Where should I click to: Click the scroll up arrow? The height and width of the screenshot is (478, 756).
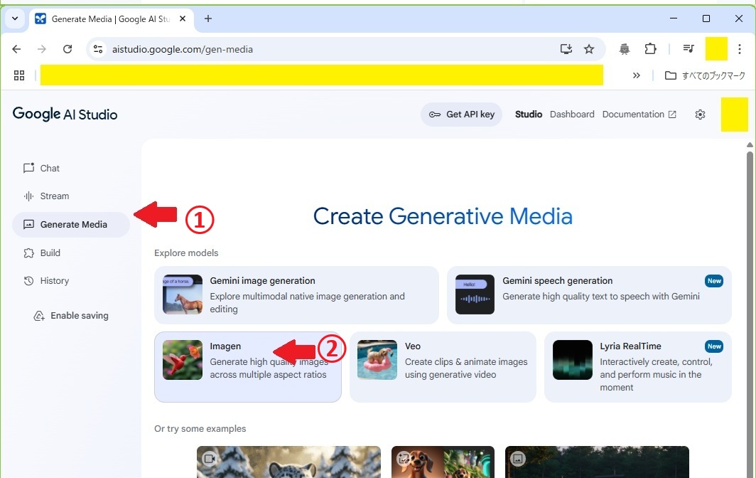point(750,145)
